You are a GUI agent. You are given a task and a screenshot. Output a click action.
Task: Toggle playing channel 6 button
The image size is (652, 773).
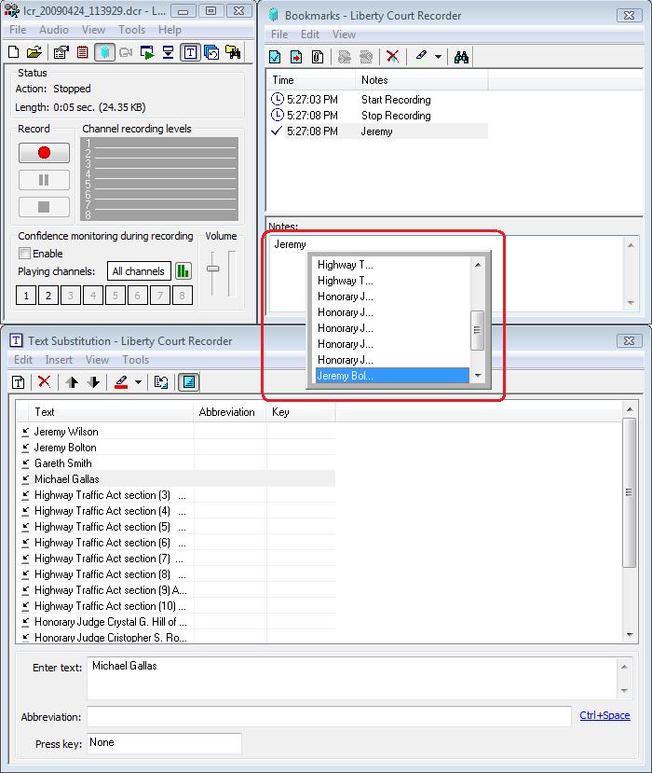(138, 296)
